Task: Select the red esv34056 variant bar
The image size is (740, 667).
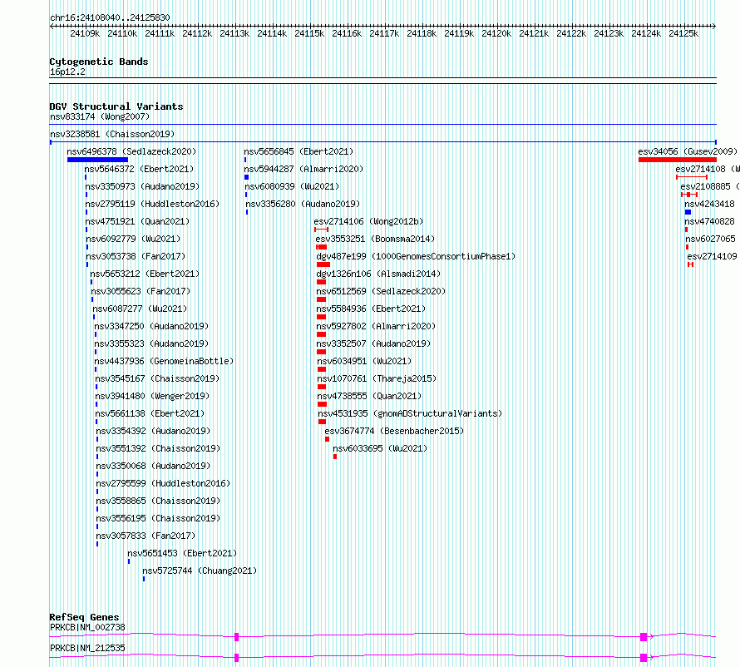Action: [x=678, y=160]
